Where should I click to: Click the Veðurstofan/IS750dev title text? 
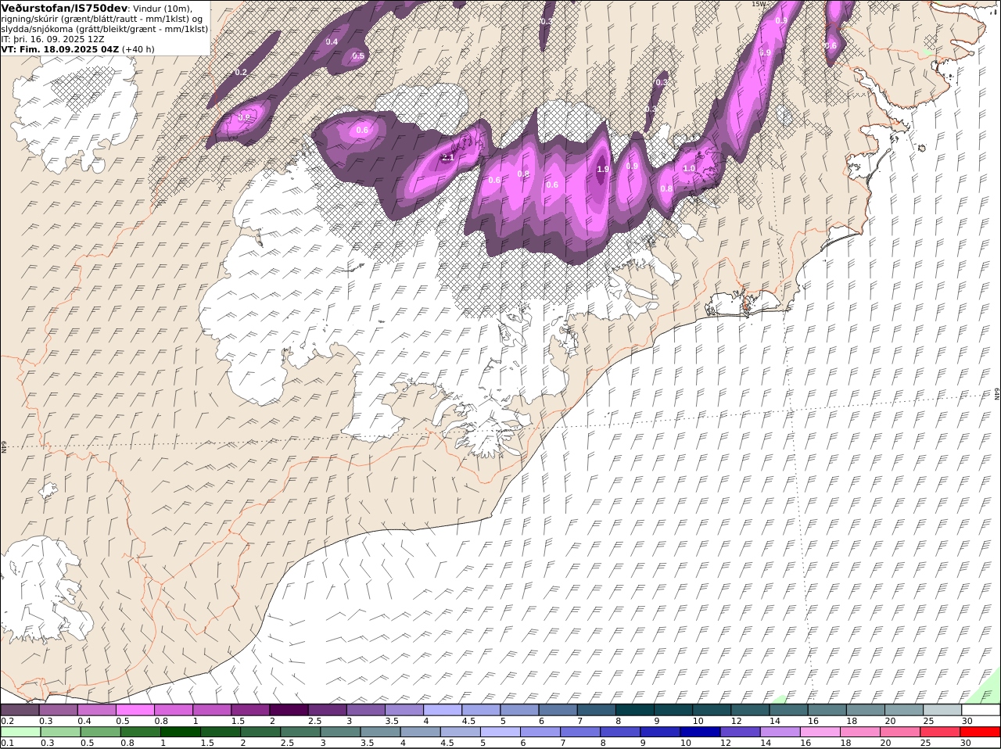click(x=64, y=8)
